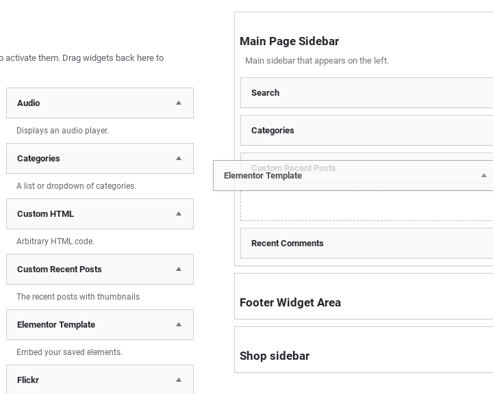The width and height of the screenshot is (493, 394).
Task: Expand the Custom Recent Posts widget arrow
Action: [179, 270]
